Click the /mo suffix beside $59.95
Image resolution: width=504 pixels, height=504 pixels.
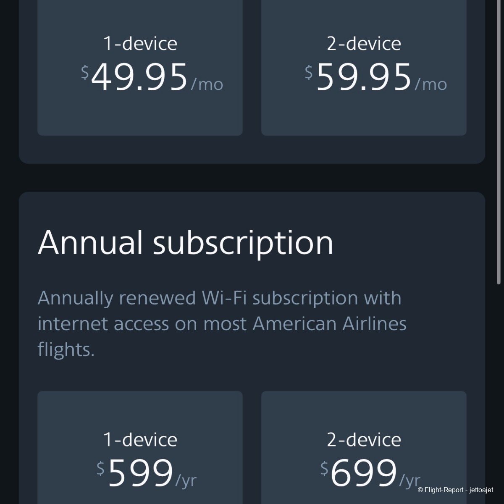[x=431, y=84]
